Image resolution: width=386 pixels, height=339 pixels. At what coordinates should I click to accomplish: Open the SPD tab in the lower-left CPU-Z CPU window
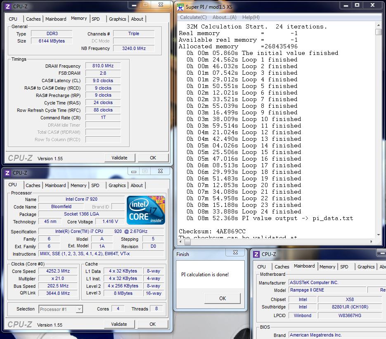95,185
